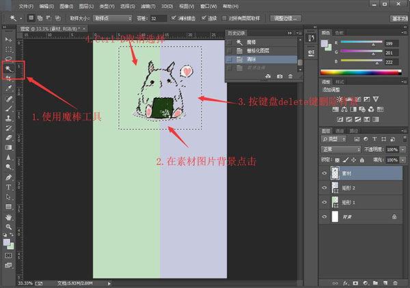Open 编辑(E) menu
The height and width of the screenshot is (288, 410).
[46, 6]
